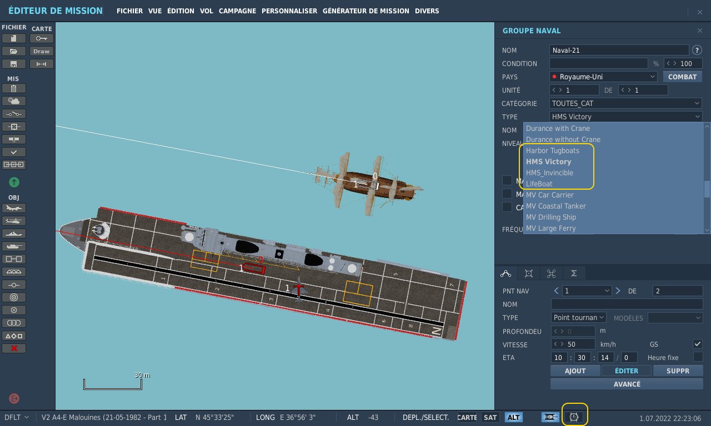Image resolution: width=711 pixels, height=426 pixels.
Task: Add an airplane group
Action: point(14,208)
